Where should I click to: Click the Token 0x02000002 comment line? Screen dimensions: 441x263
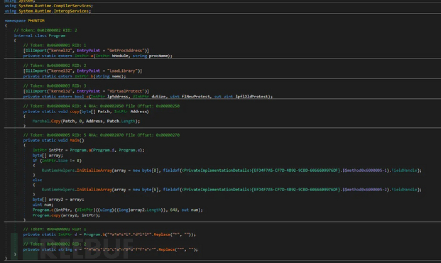pos(45,30)
